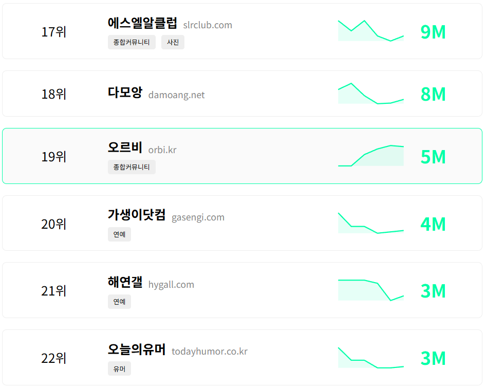
Task: Open the damoang.net domain link
Action: [176, 95]
